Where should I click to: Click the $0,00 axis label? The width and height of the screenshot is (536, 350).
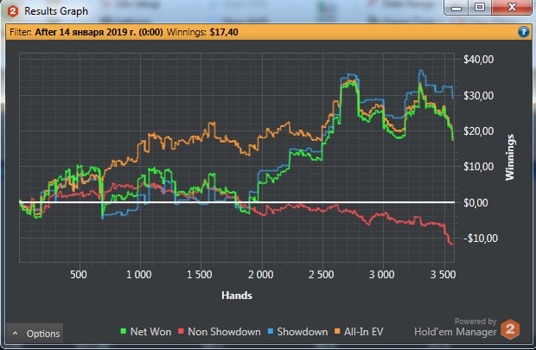(x=475, y=203)
